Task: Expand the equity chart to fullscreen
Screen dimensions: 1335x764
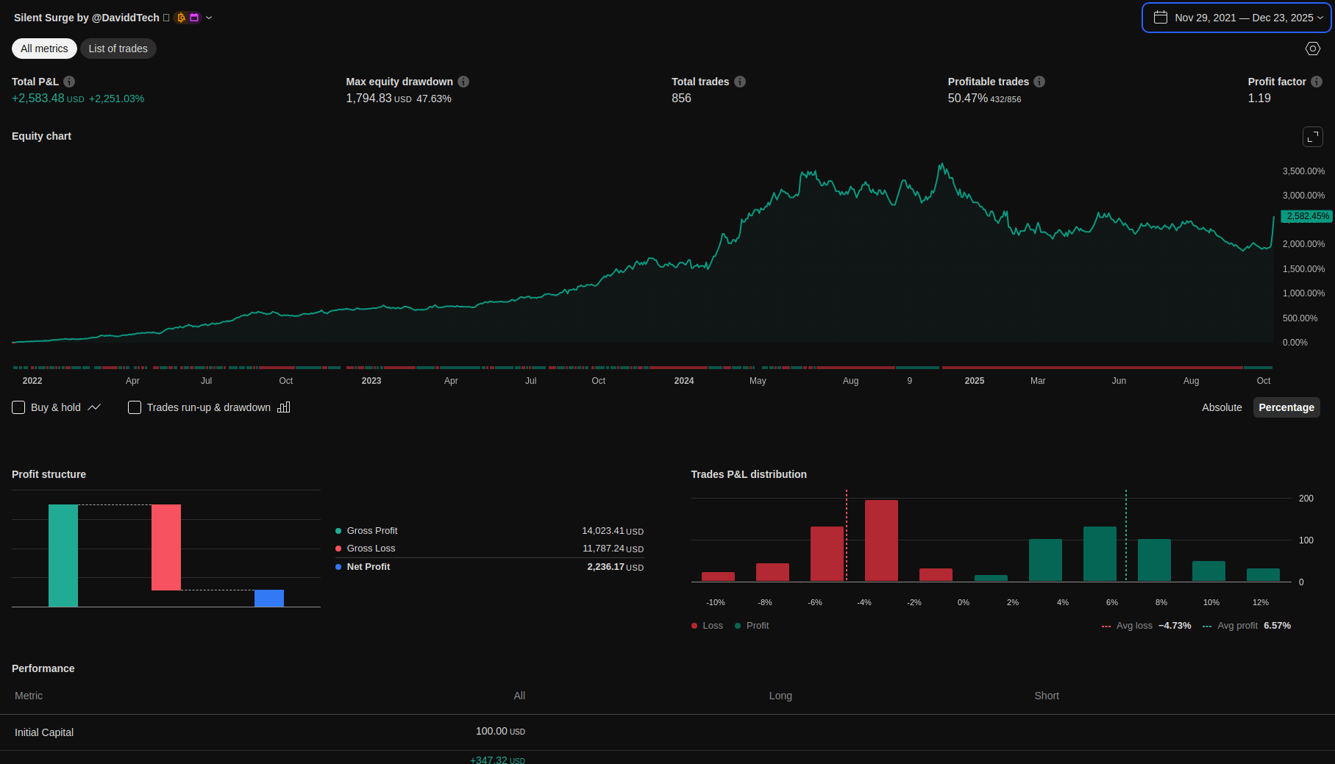Action: pyautogui.click(x=1312, y=137)
